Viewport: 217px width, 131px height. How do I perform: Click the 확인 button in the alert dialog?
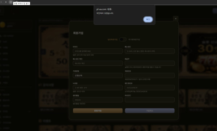pyautogui.click(x=148, y=19)
